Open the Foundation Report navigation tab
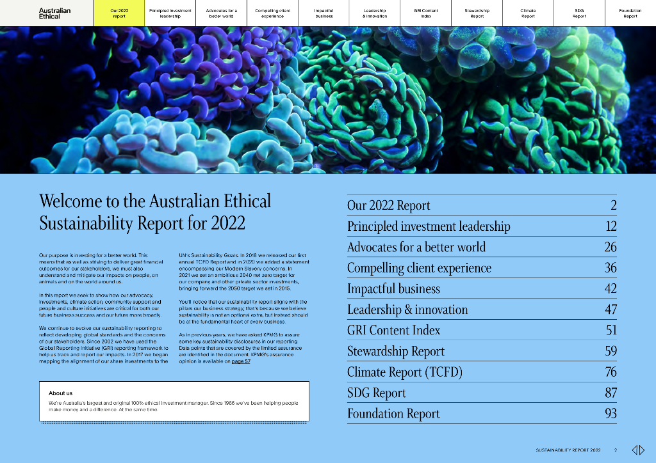The height and width of the screenshot is (463, 656). [x=630, y=13]
